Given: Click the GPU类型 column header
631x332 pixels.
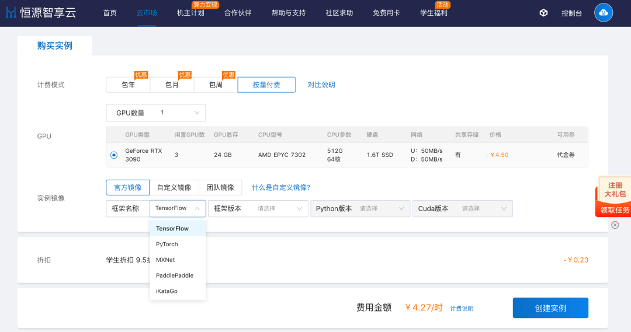Looking at the screenshot, I should 137,135.
